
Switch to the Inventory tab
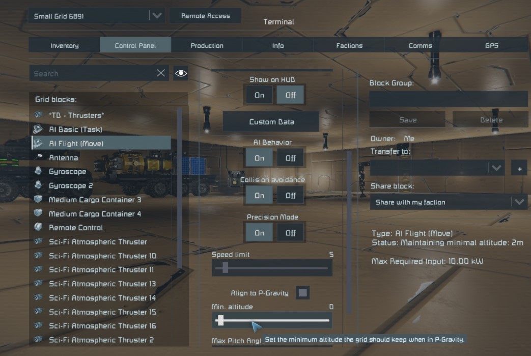pos(65,45)
